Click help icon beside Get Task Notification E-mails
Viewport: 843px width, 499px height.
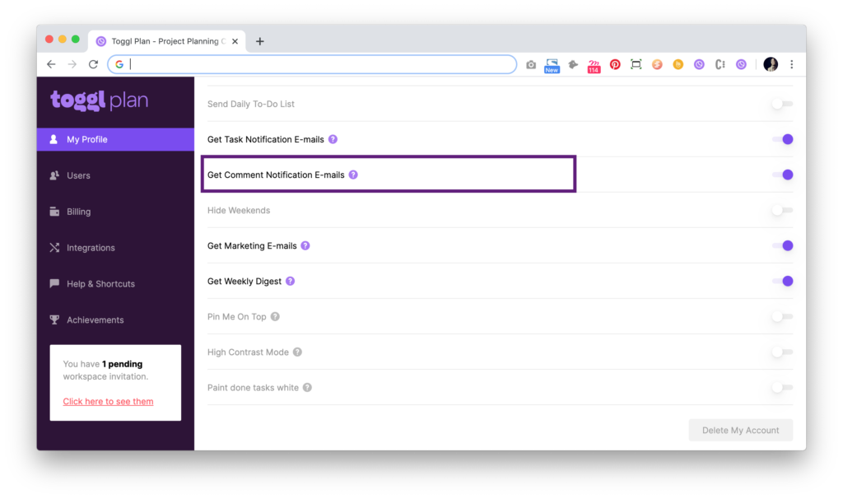(333, 140)
